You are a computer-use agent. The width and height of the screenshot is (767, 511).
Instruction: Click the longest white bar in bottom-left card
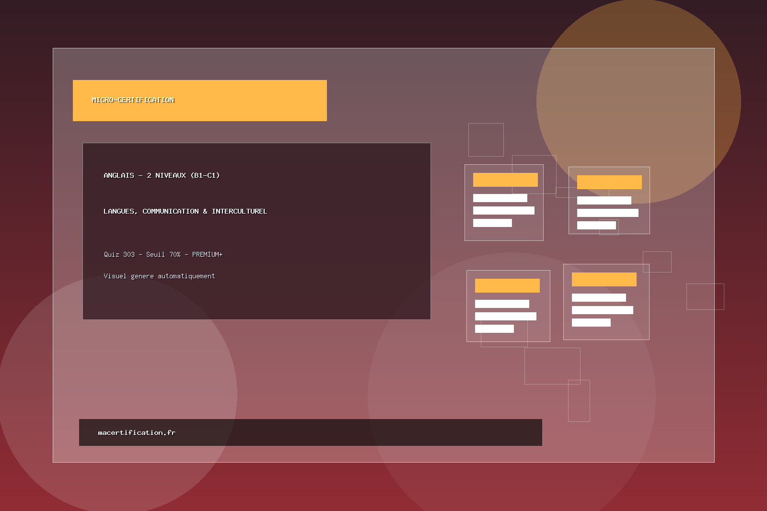coord(505,316)
